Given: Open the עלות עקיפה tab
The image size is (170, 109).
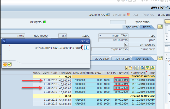Looking at the screenshot, I should click(x=102, y=59).
